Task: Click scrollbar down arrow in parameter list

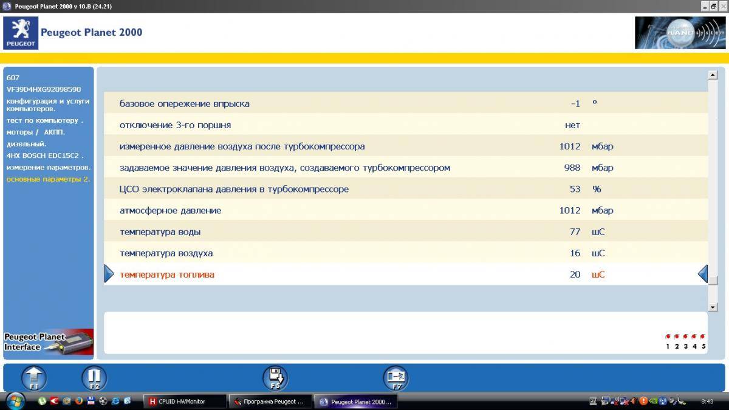Action: click(x=713, y=306)
